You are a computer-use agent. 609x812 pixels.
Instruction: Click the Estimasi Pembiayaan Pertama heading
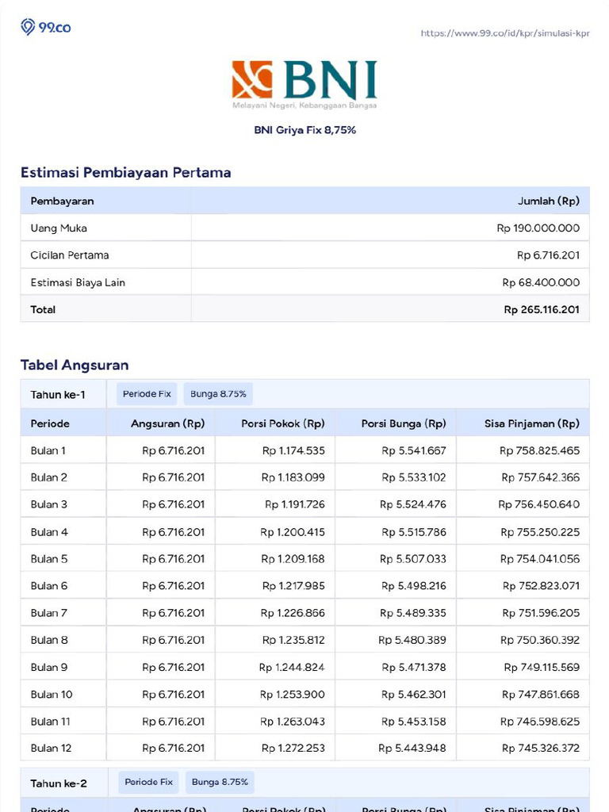click(x=125, y=172)
